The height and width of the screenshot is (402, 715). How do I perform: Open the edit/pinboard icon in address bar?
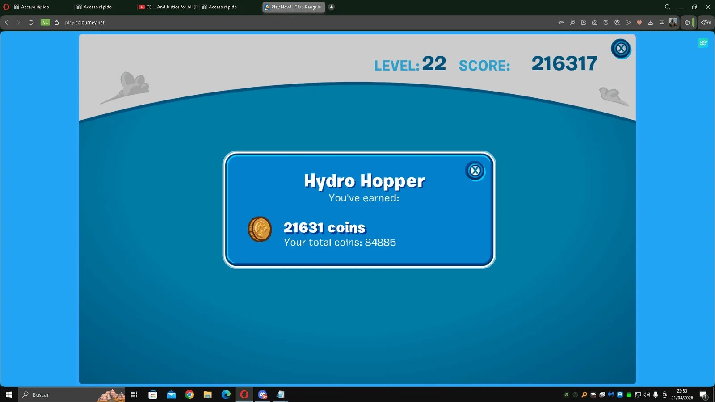coord(584,22)
